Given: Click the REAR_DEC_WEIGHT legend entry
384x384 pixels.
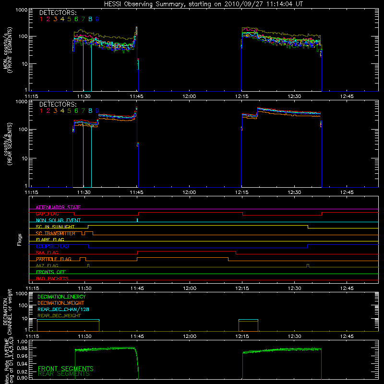Looking at the screenshot, I should (59, 316).
